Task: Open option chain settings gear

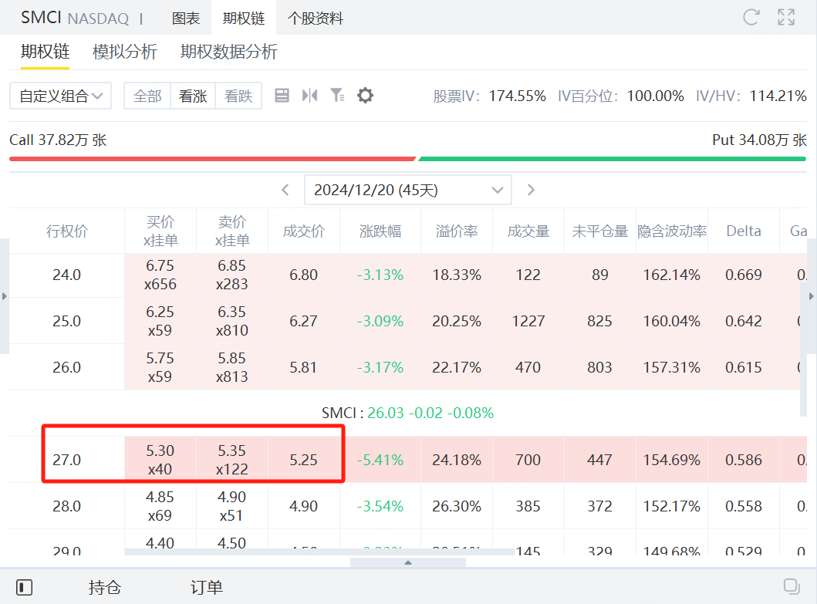Action: point(365,96)
